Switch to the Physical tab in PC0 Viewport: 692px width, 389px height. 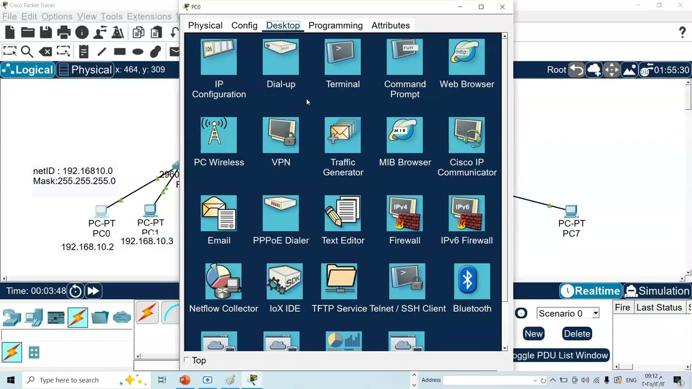click(x=205, y=25)
